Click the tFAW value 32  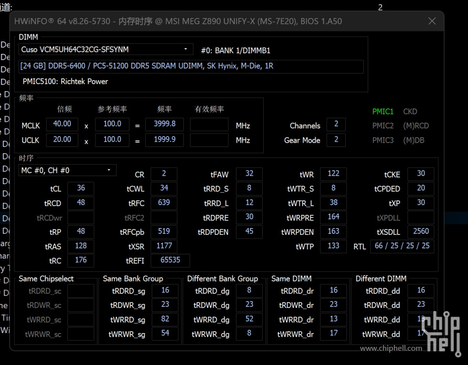point(249,174)
